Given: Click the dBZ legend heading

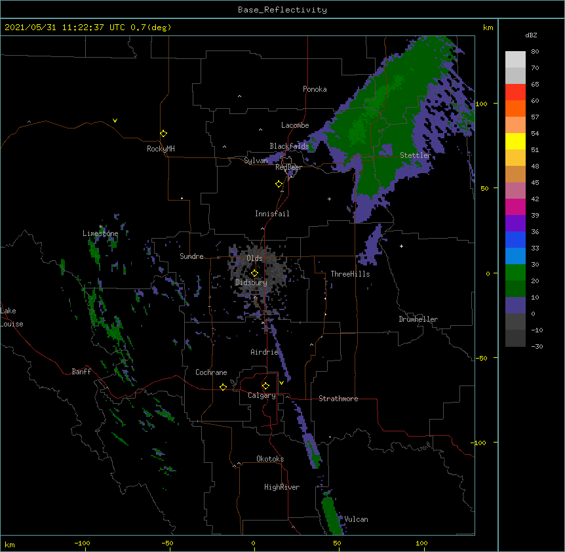Looking at the screenshot, I should click(x=531, y=35).
